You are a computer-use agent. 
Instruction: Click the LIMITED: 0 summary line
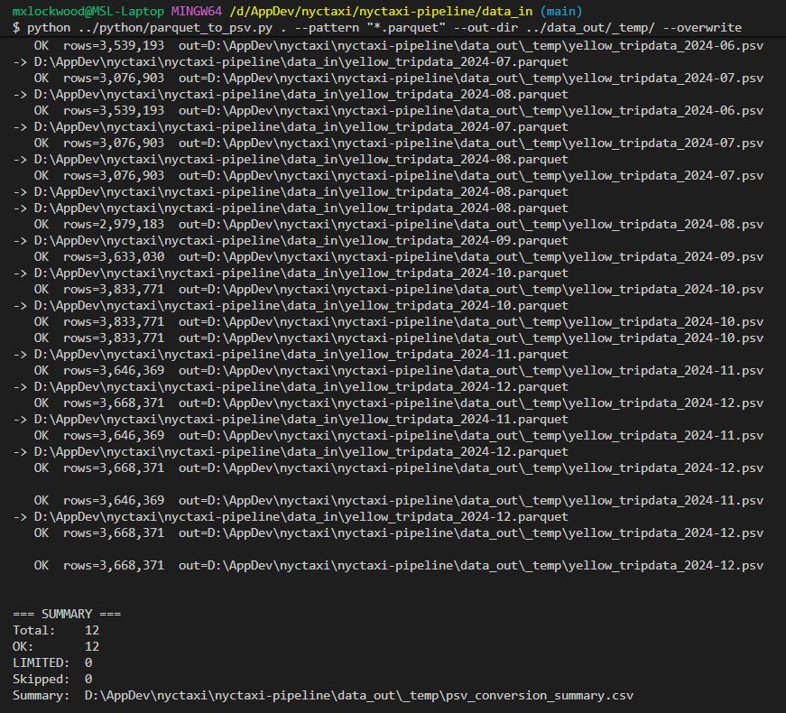(x=52, y=662)
